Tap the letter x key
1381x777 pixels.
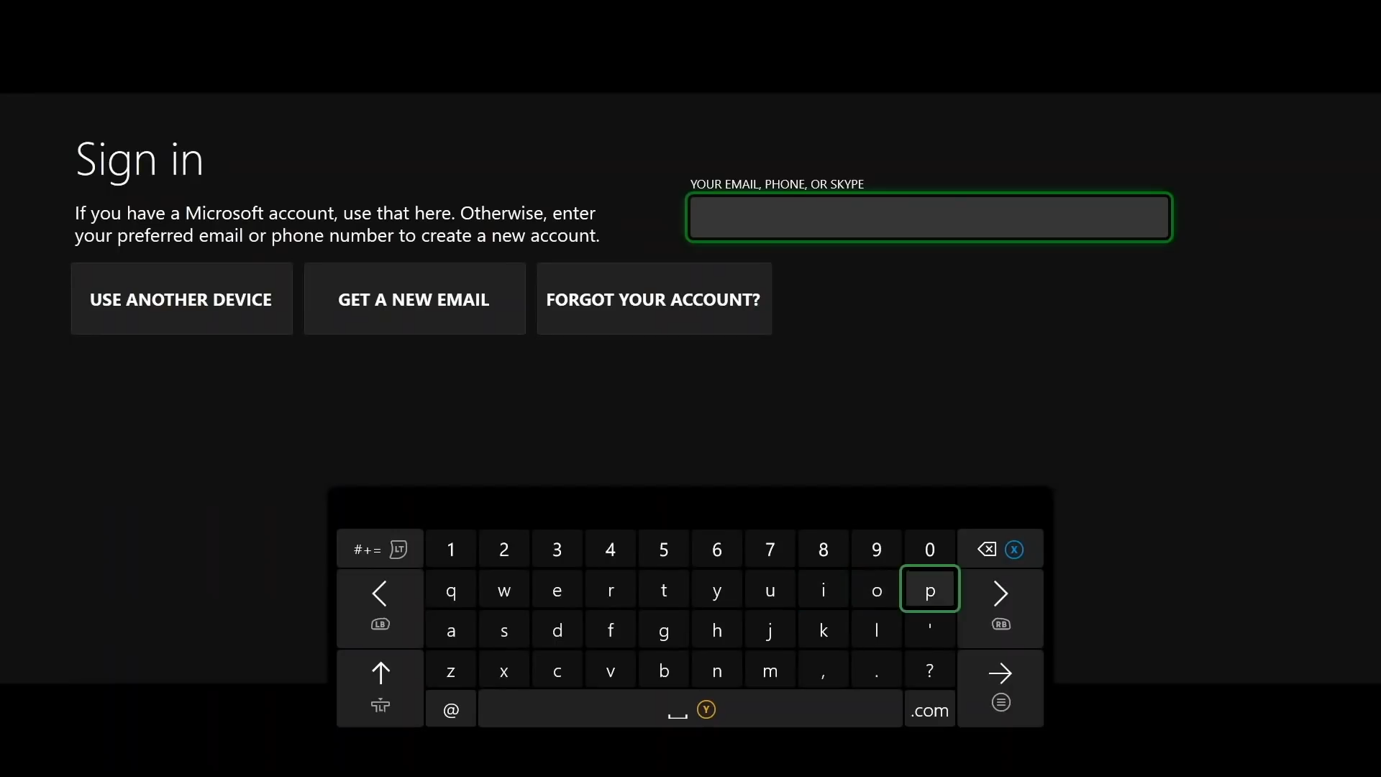pos(504,671)
